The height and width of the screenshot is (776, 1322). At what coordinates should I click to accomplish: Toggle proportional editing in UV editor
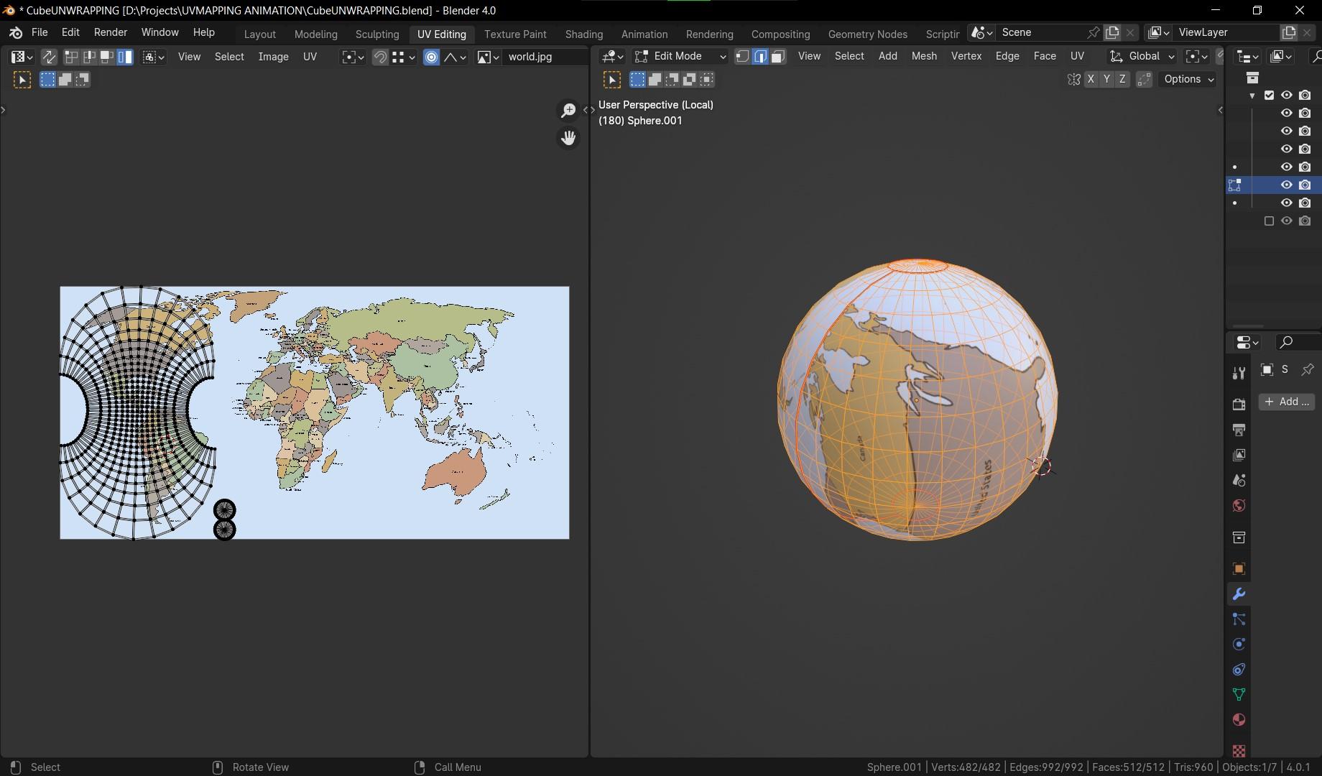(431, 57)
